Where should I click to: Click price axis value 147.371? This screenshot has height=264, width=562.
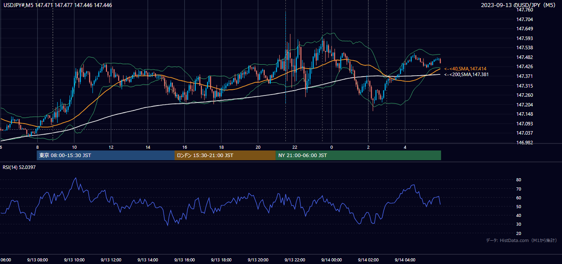pyautogui.click(x=525, y=76)
